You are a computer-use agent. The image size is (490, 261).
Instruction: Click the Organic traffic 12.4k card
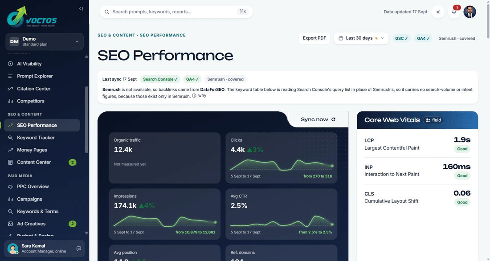tap(165, 158)
